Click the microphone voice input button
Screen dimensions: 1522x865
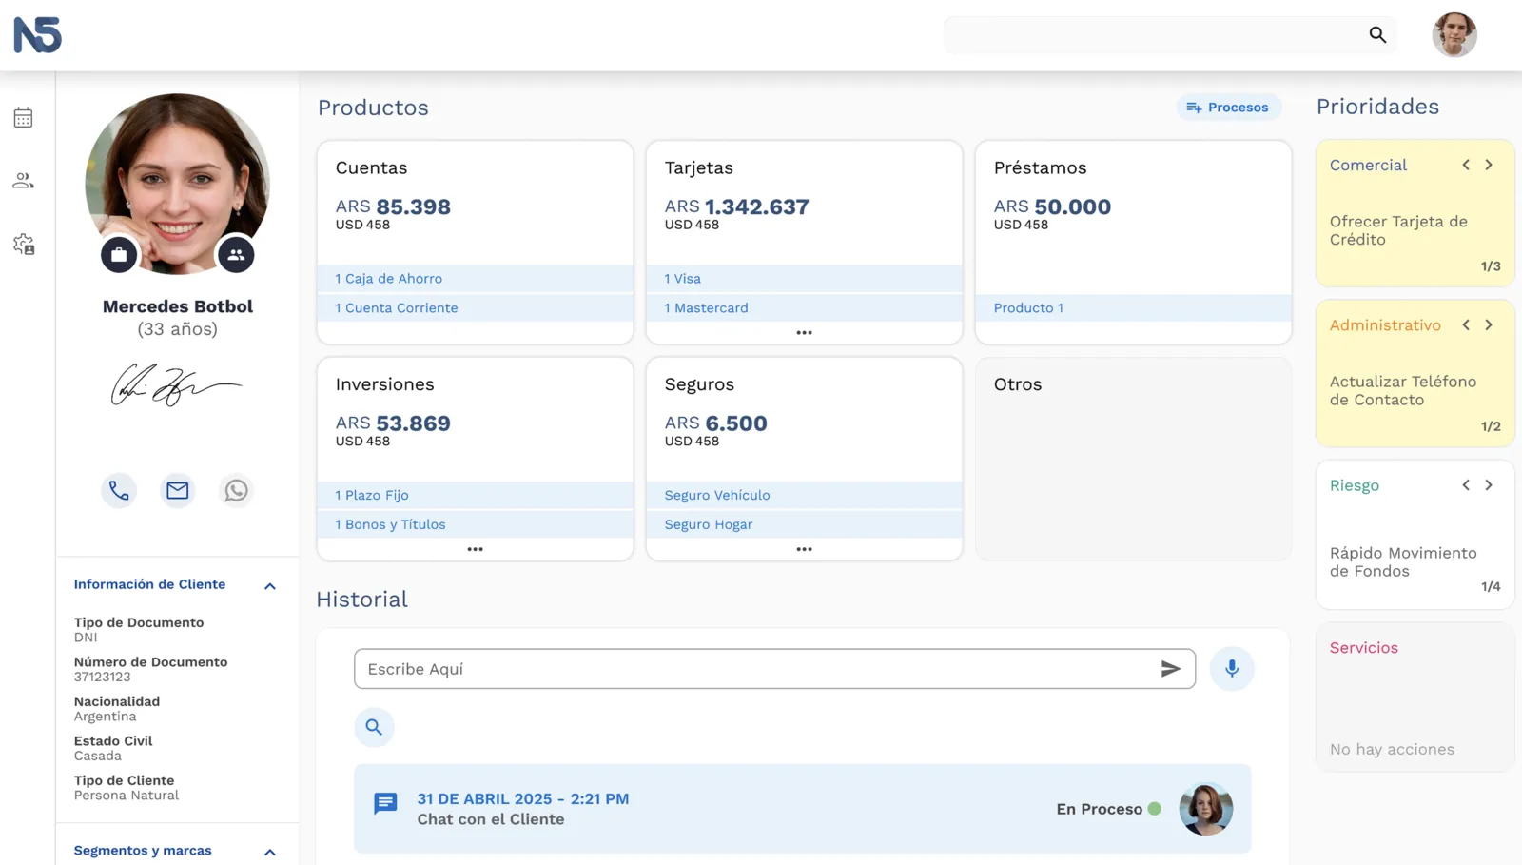(x=1232, y=669)
